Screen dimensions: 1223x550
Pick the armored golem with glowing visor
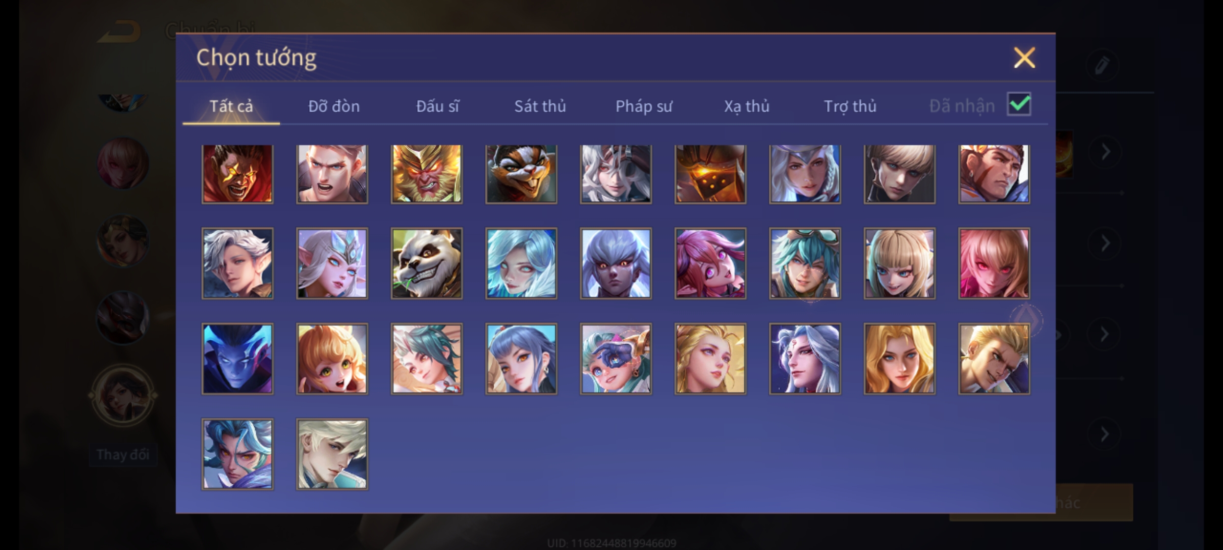(710, 174)
